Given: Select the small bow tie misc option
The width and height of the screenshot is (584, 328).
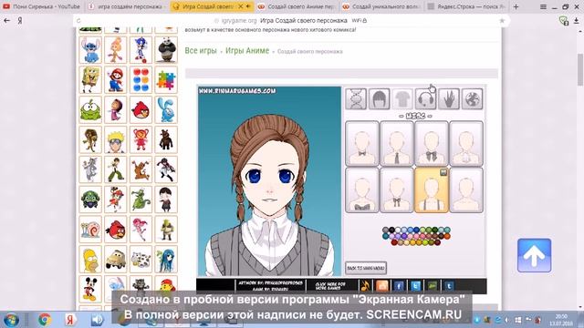Looking at the screenshot, I should 362,144.
